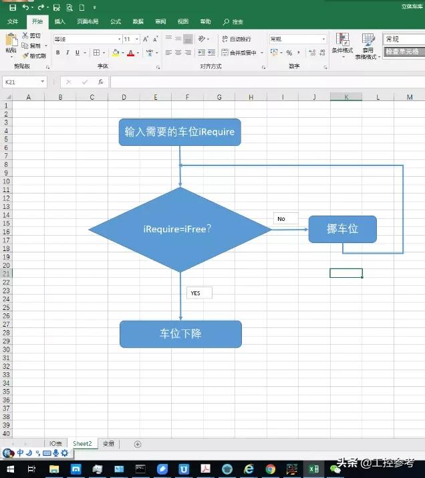Click the accounting currency format icon
Screen dimensions: 425x478
pyautogui.click(x=274, y=53)
